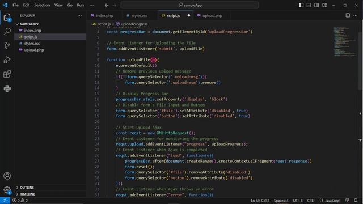363x204 pixels.
Task: Toggle the bottom panel layout icon
Action: coord(309,5)
